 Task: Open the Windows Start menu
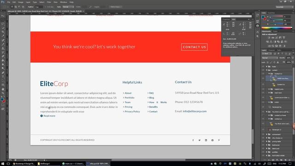(x=3, y=164)
